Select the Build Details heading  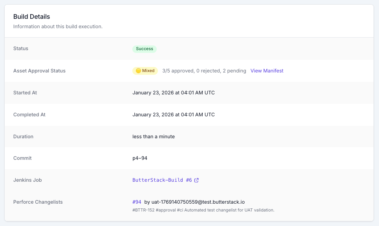[31, 16]
